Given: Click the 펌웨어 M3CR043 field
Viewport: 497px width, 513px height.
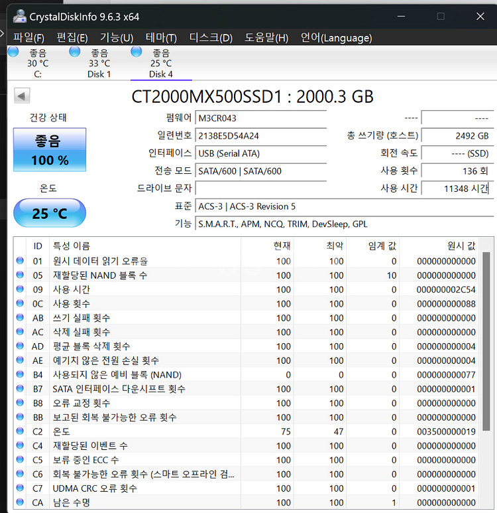Looking at the screenshot, I should point(261,118).
